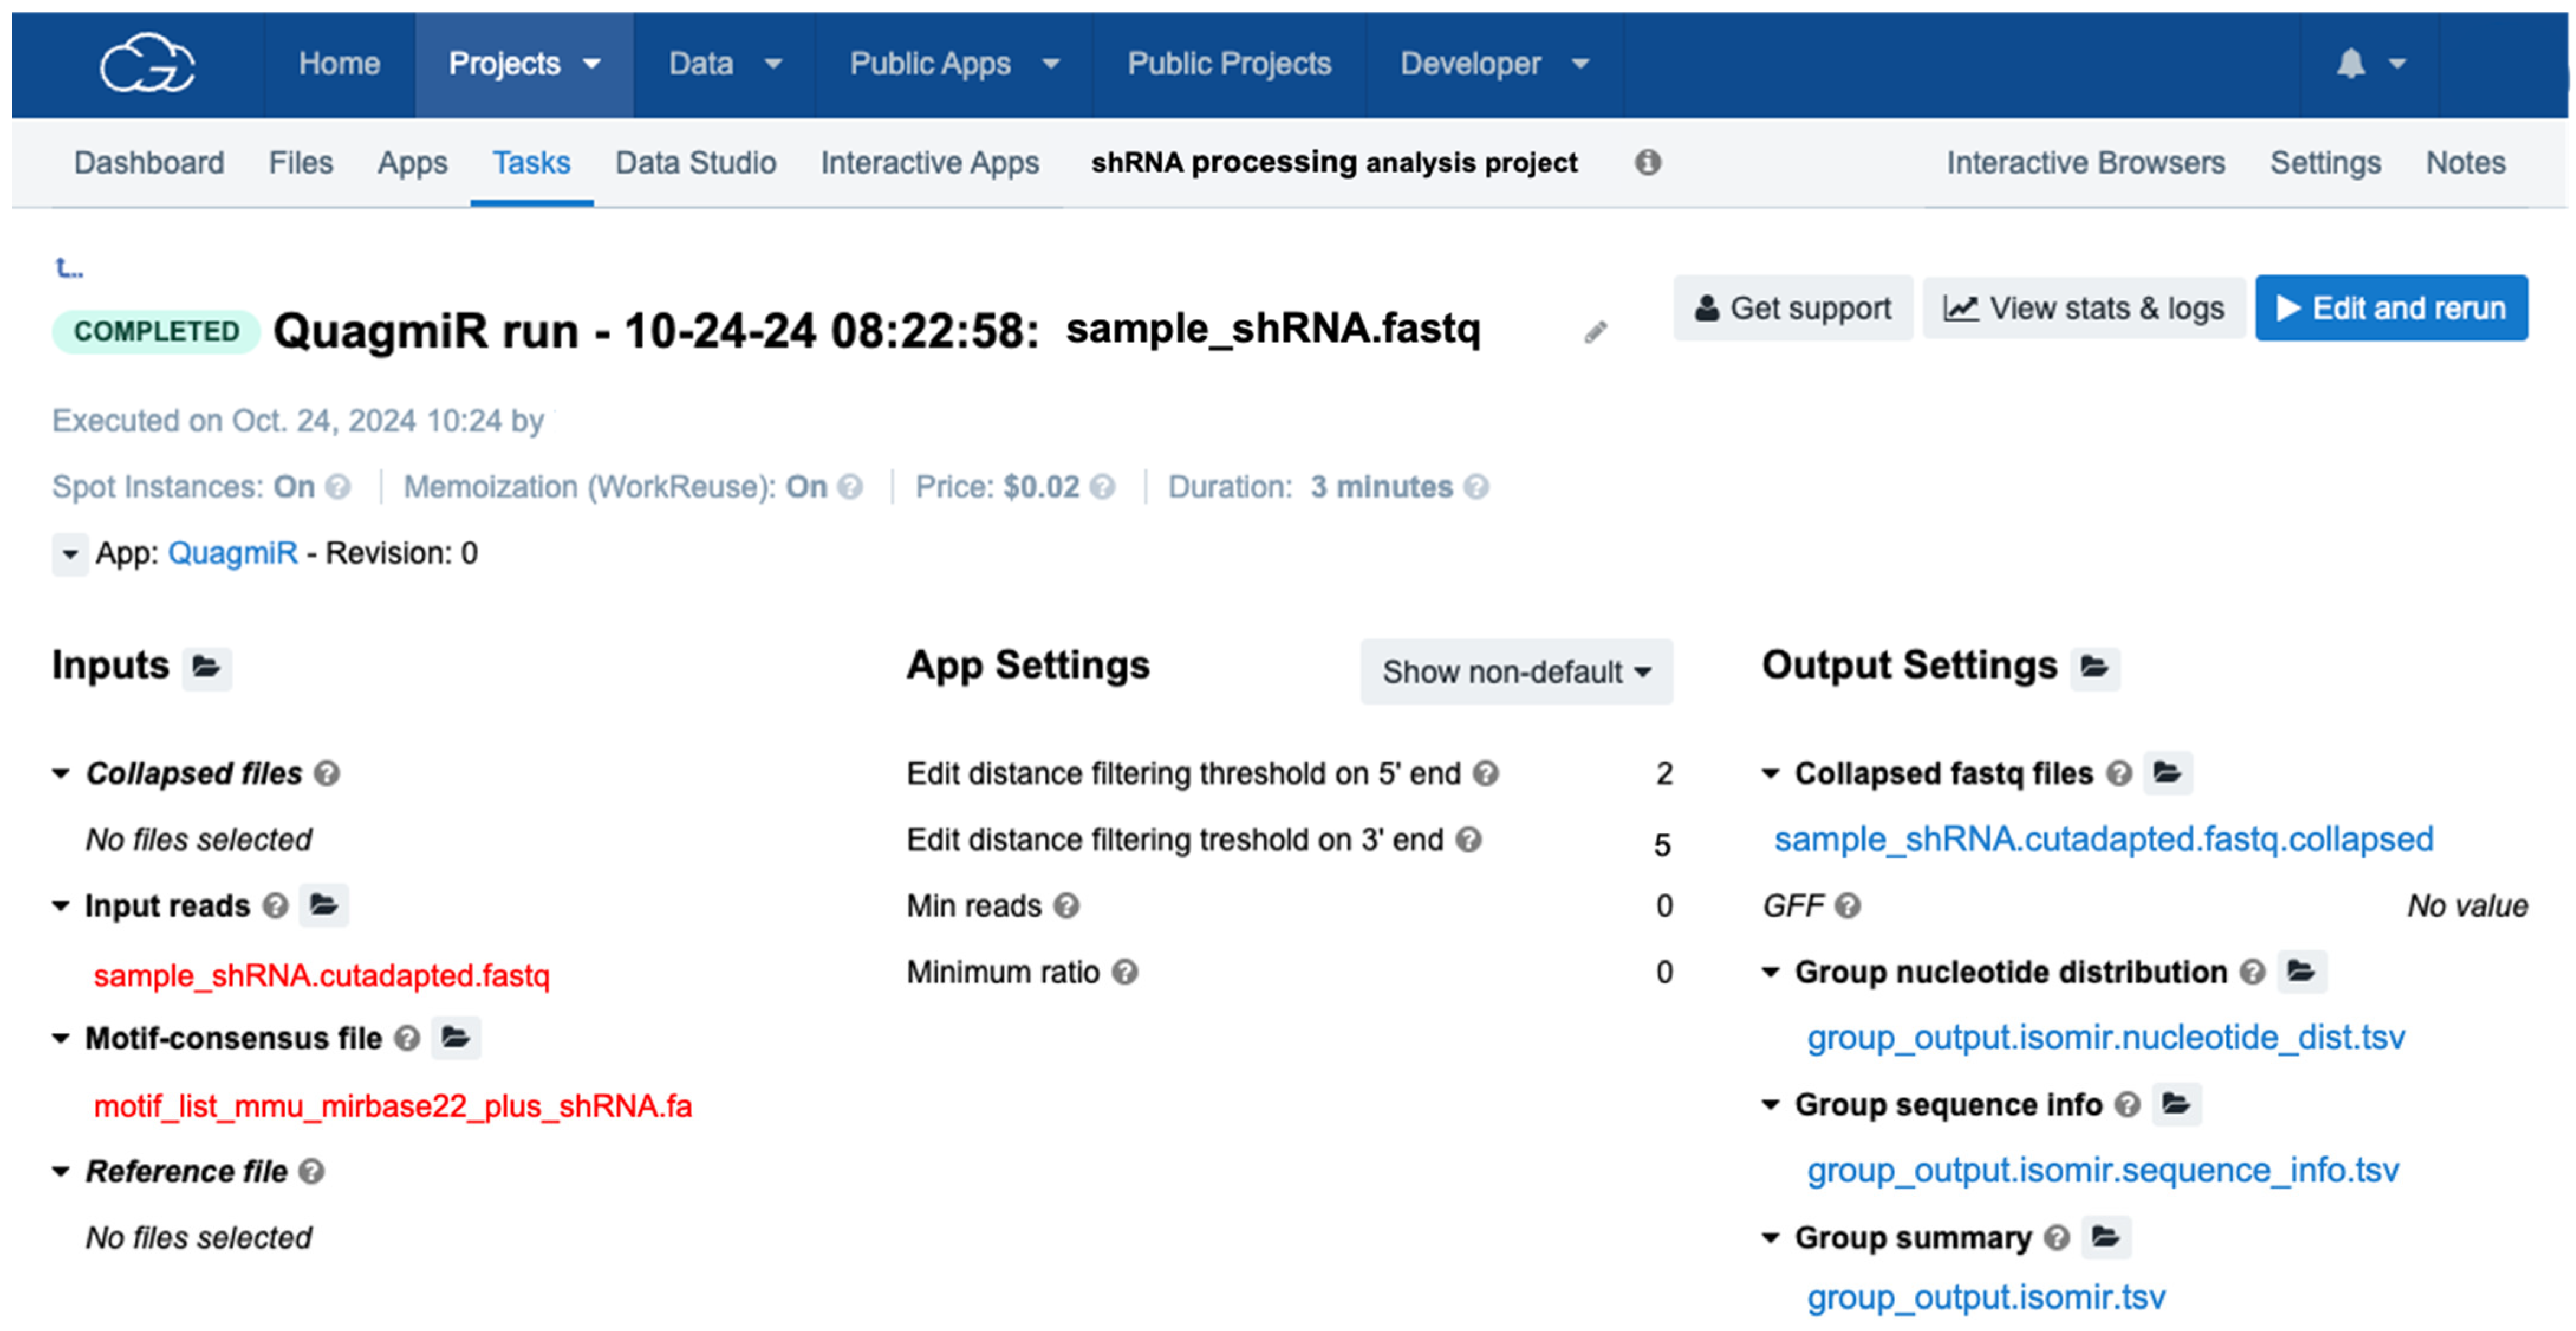The width and height of the screenshot is (2576, 1331).
Task: Click folder icon beside Input reads
Action: pos(323,905)
